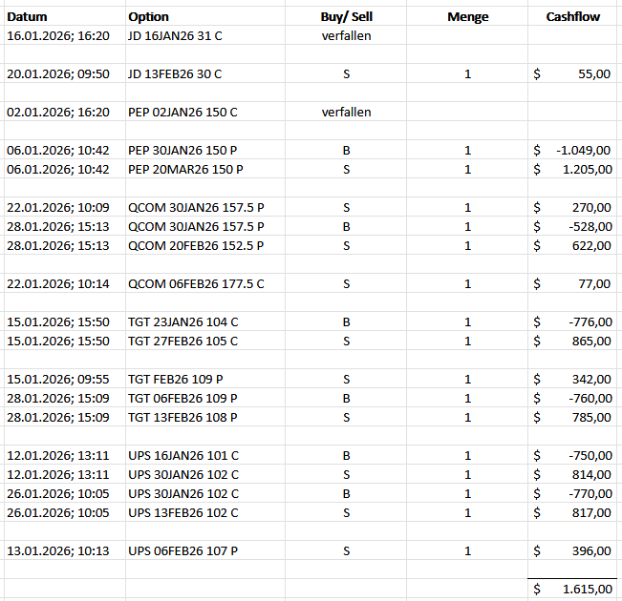The image size is (622, 601).
Task: Select the Option column header cell
Action: tap(148, 17)
